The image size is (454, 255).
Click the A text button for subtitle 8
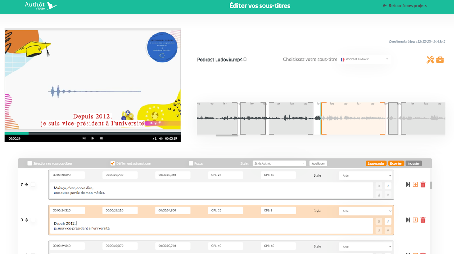pyautogui.click(x=388, y=230)
